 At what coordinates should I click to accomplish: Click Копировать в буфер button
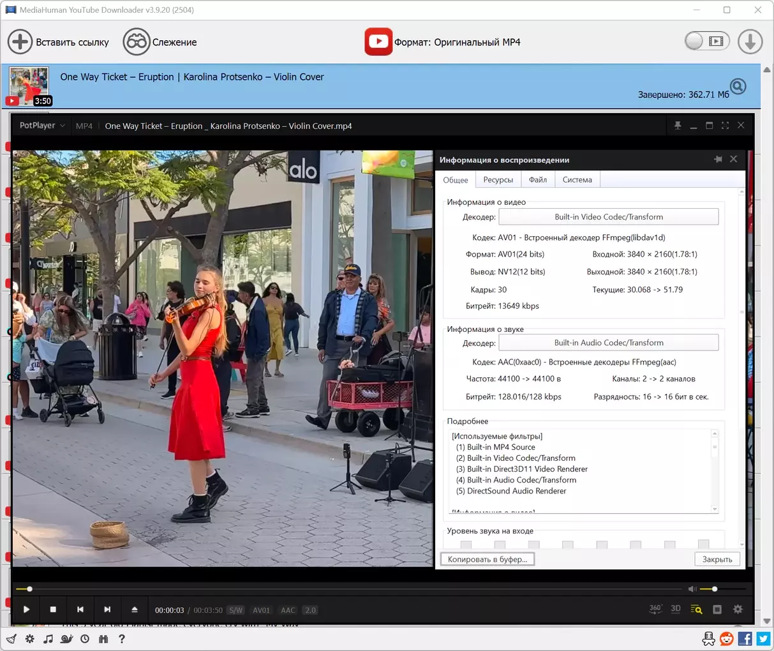(487, 559)
